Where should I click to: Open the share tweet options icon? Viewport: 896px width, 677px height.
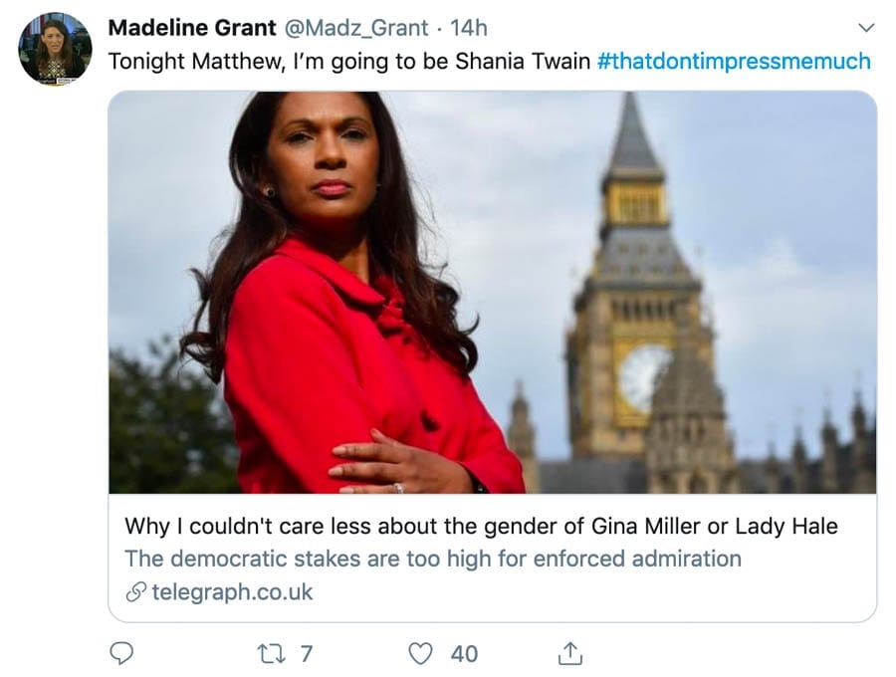tap(569, 653)
